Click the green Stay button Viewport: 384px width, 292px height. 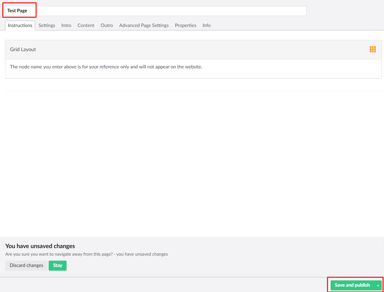pos(57,265)
